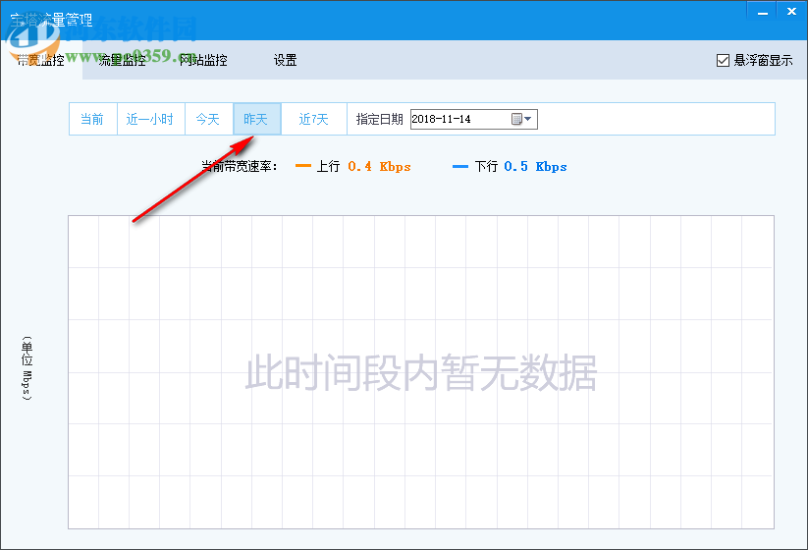The width and height of the screenshot is (808, 550).
Task: Click the 上行 0.4 Kbps rate value
Action: pyautogui.click(x=379, y=167)
